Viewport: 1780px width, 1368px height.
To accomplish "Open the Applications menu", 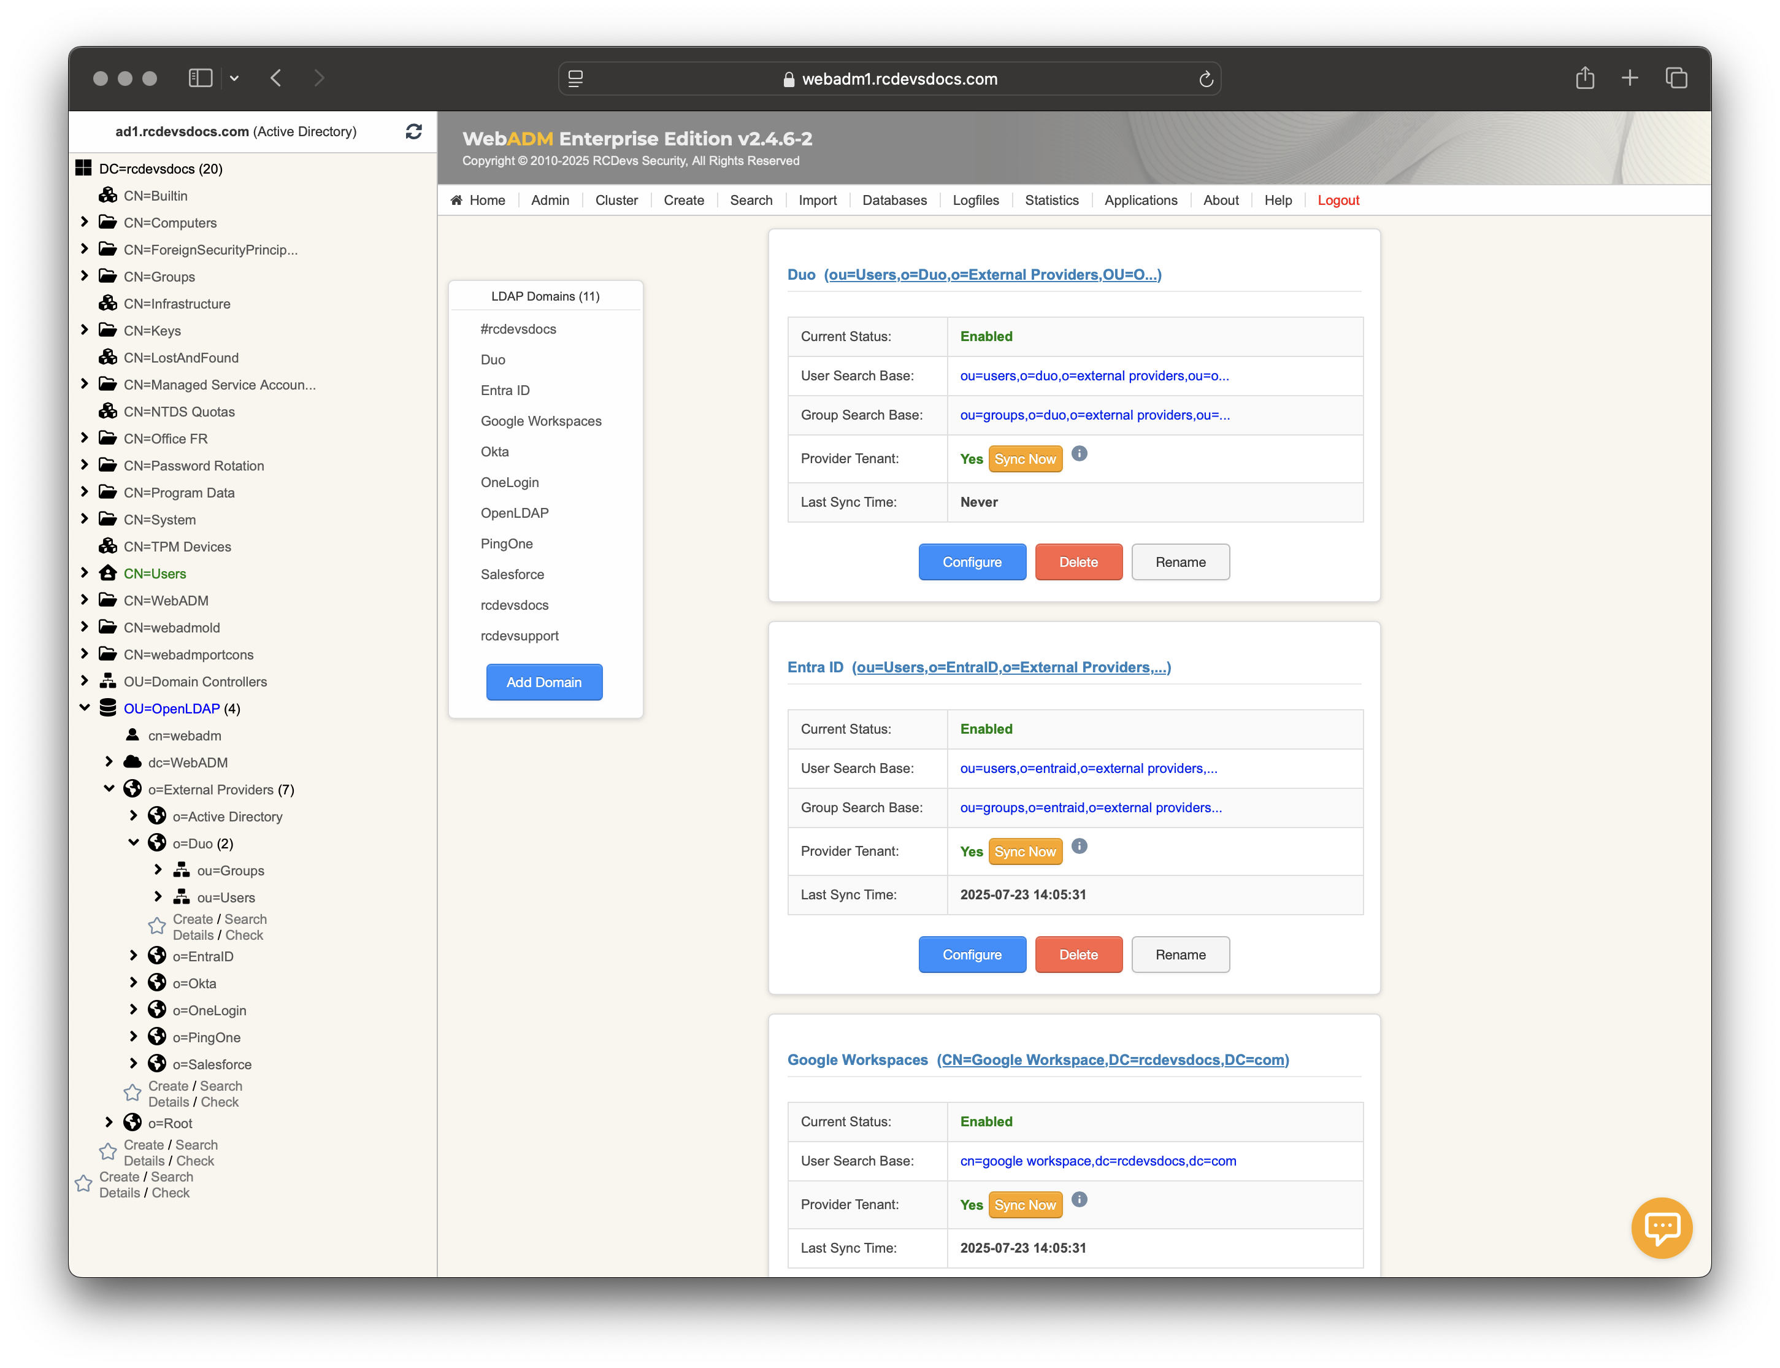I will tap(1140, 201).
